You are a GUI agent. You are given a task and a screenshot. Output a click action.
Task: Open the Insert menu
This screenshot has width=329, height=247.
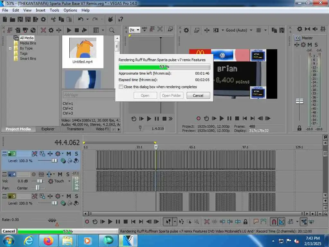(40, 10)
